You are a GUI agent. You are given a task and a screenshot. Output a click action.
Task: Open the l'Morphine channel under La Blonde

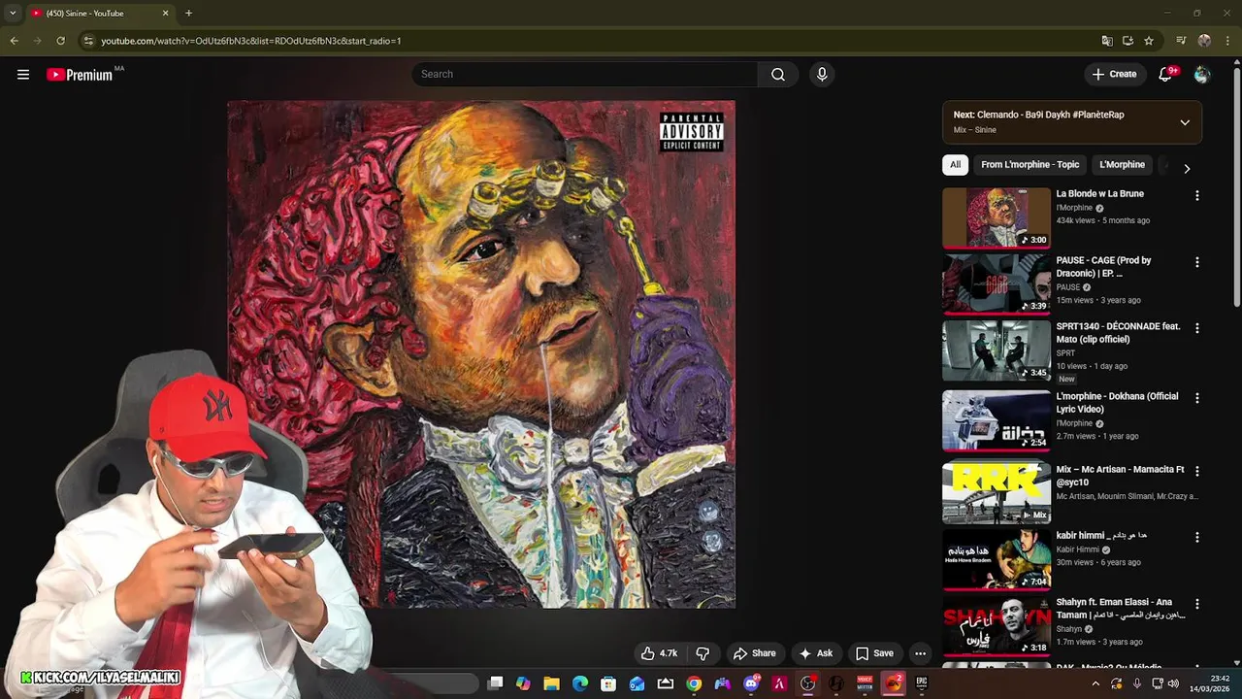[x=1074, y=208]
